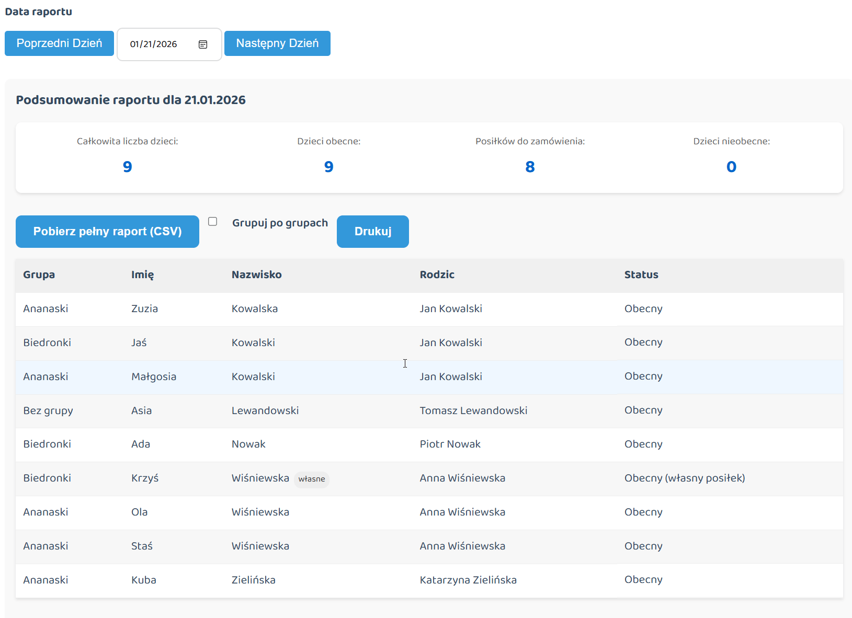Download full report as CSV
852x618 pixels.
tap(107, 232)
